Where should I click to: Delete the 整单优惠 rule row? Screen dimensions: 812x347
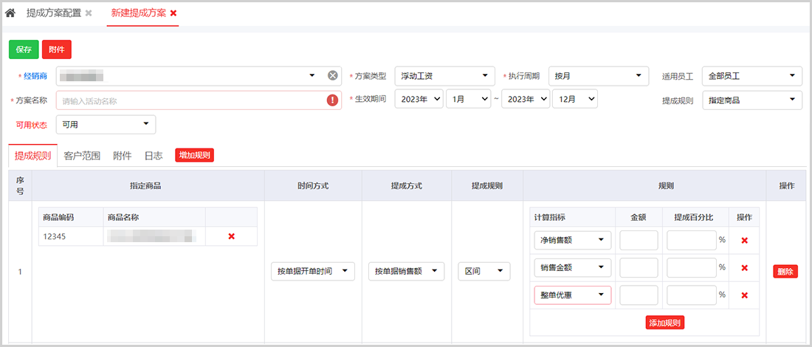coord(744,295)
